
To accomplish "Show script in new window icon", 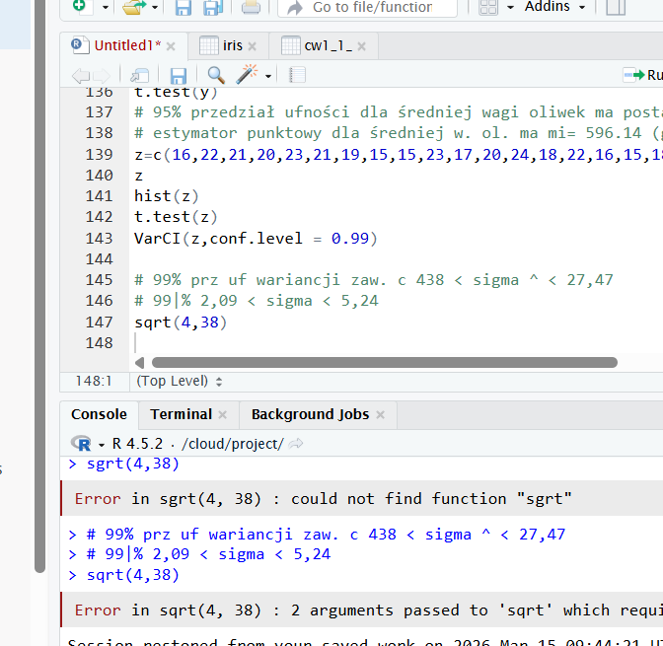I will coord(139,76).
